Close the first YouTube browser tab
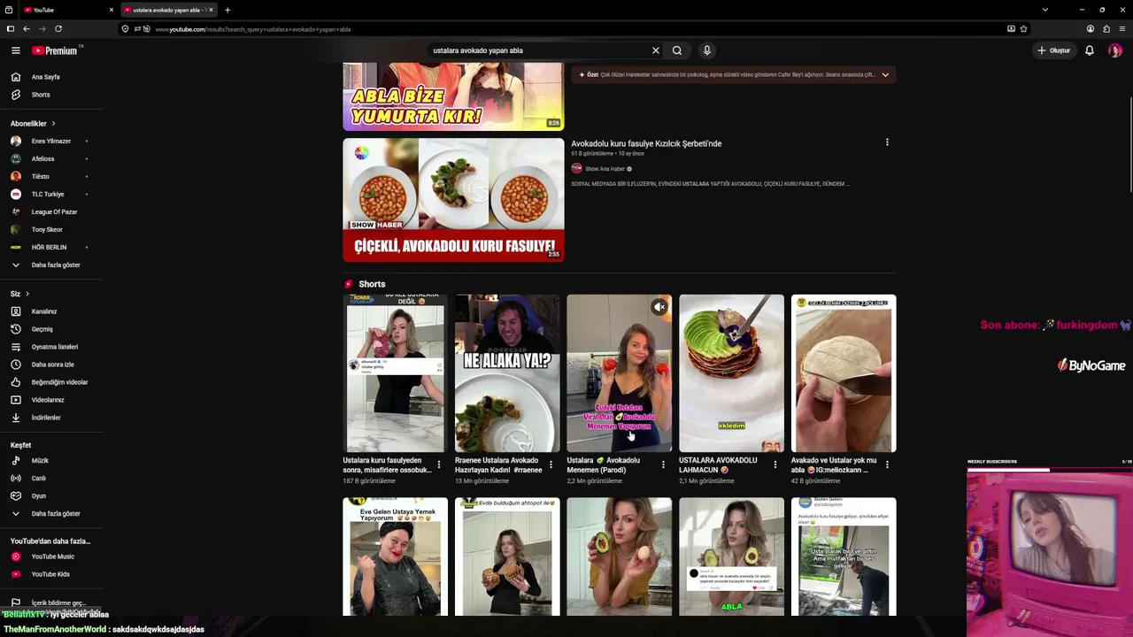1133x637 pixels. pyautogui.click(x=112, y=10)
